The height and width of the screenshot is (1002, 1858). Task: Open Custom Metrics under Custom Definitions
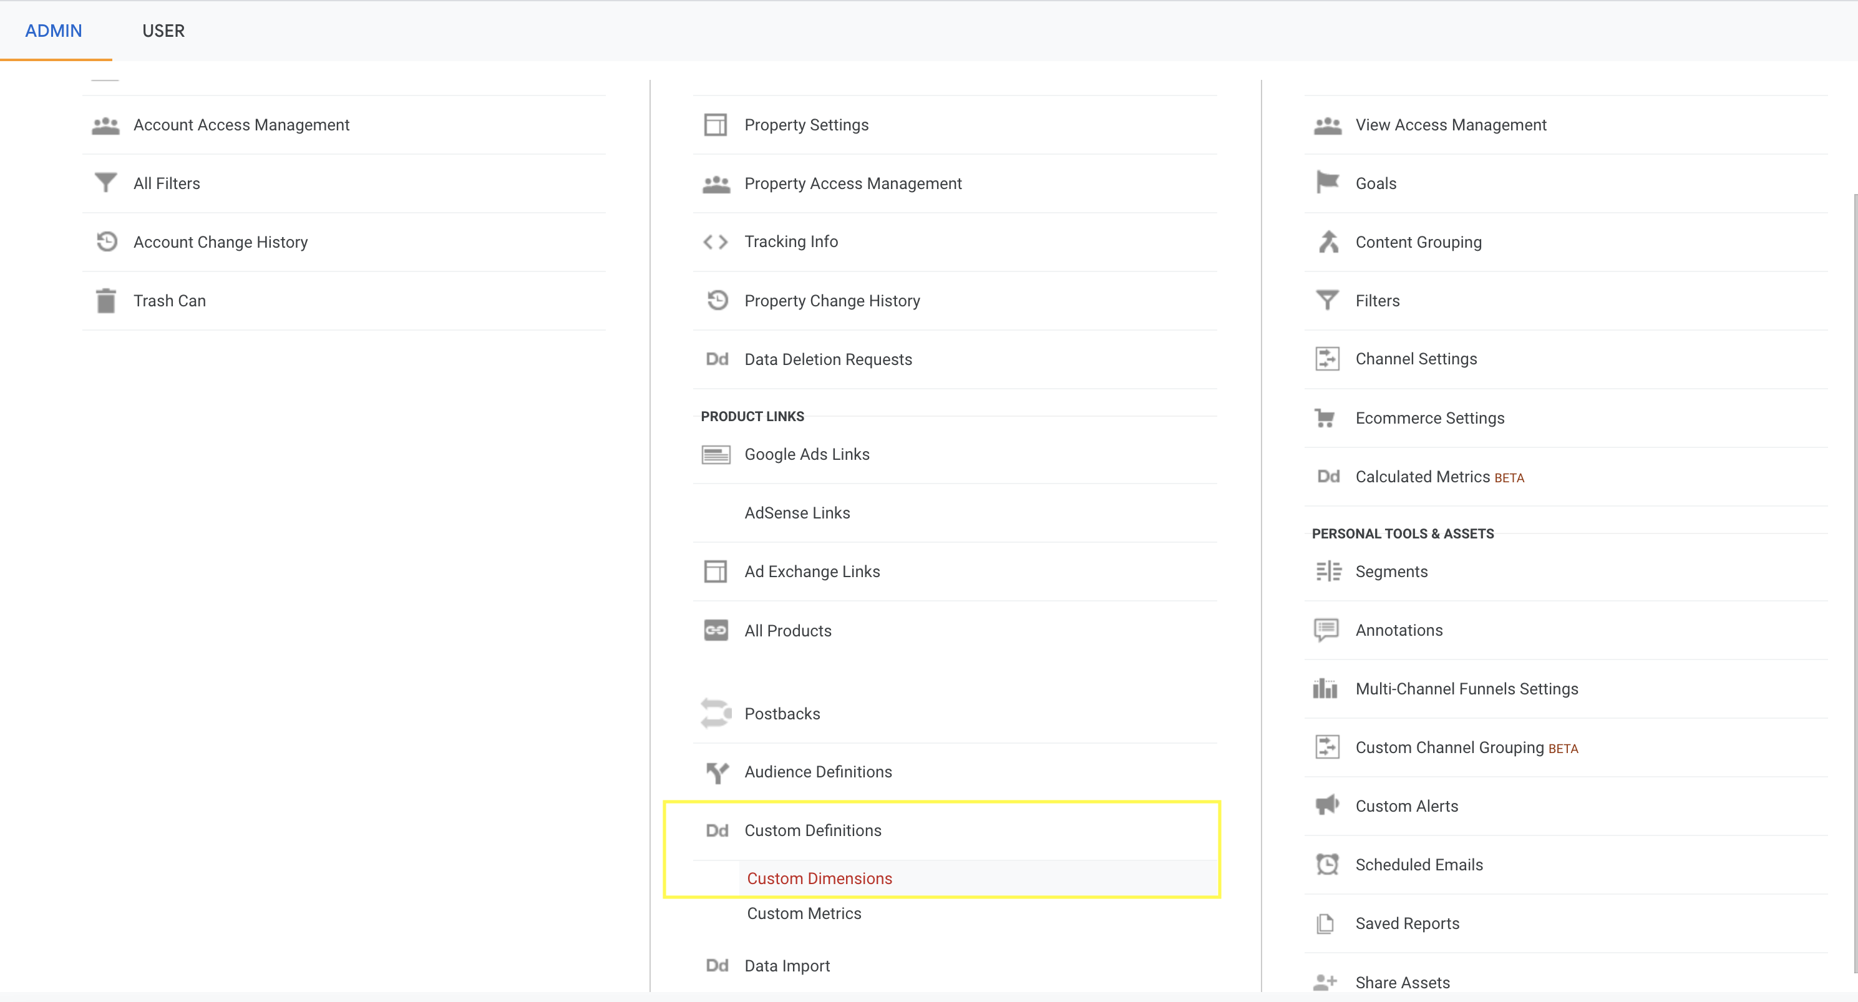[804, 914]
